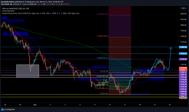The image size is (189, 112).
Task: Click the 26 date on time axis
Action: pos(20,105)
